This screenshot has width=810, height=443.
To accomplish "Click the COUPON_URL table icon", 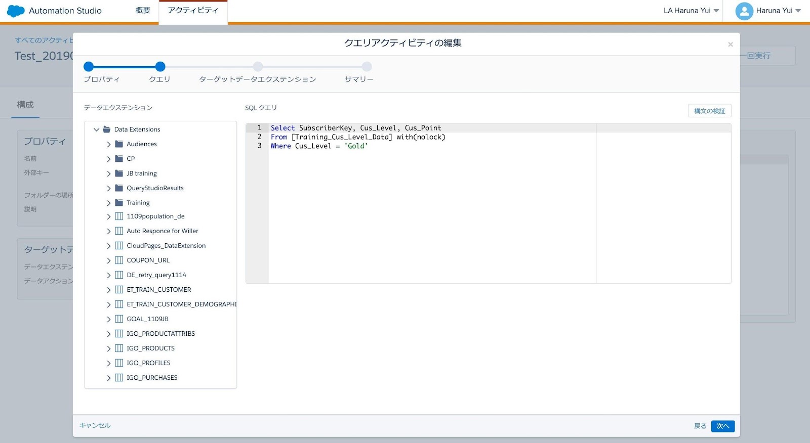I will point(119,260).
